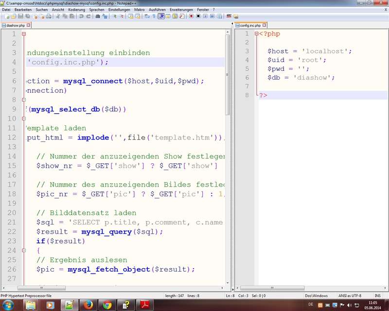This screenshot has height=311, width=389.
Task: Click the Cut scissors icon
Action: coord(58,16)
